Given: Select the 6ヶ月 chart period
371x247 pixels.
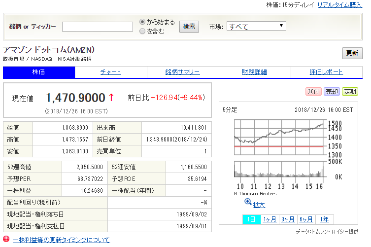Looking at the screenshot, I should point(306,219).
